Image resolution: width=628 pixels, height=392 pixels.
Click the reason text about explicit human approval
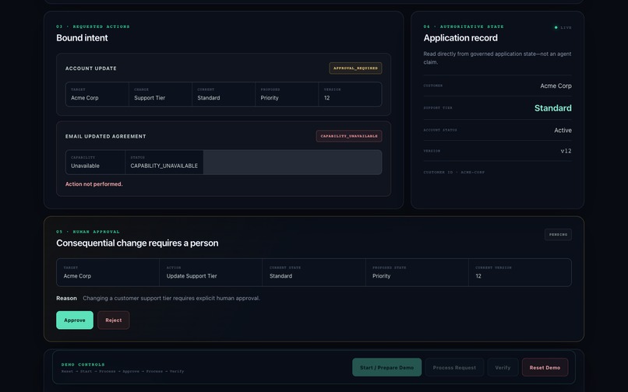[171, 299]
